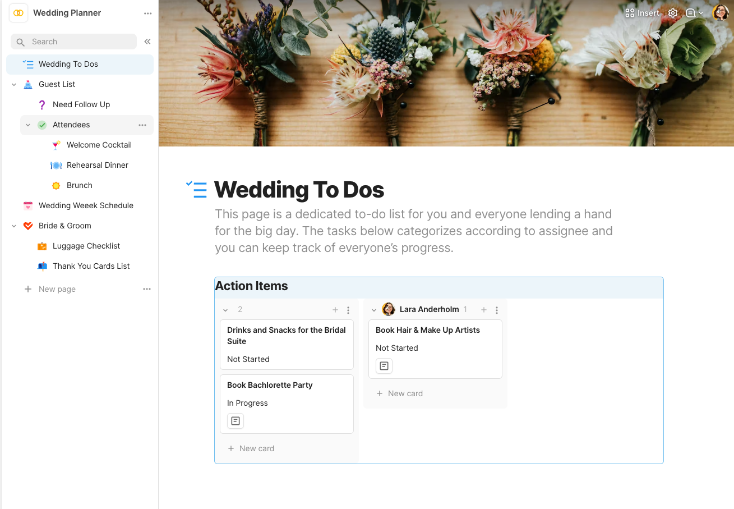Click the Welcome Cocktail glass icon
Viewport: 734px width, 509px height.
click(56, 145)
